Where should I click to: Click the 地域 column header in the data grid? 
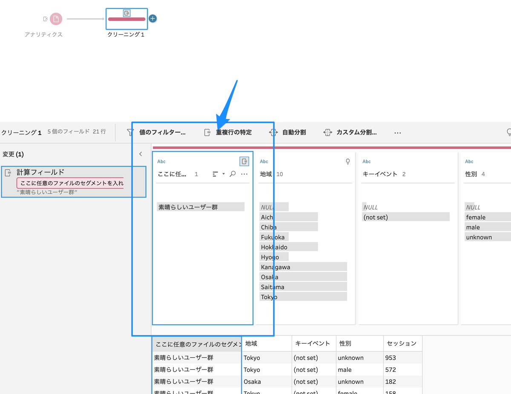point(267,343)
